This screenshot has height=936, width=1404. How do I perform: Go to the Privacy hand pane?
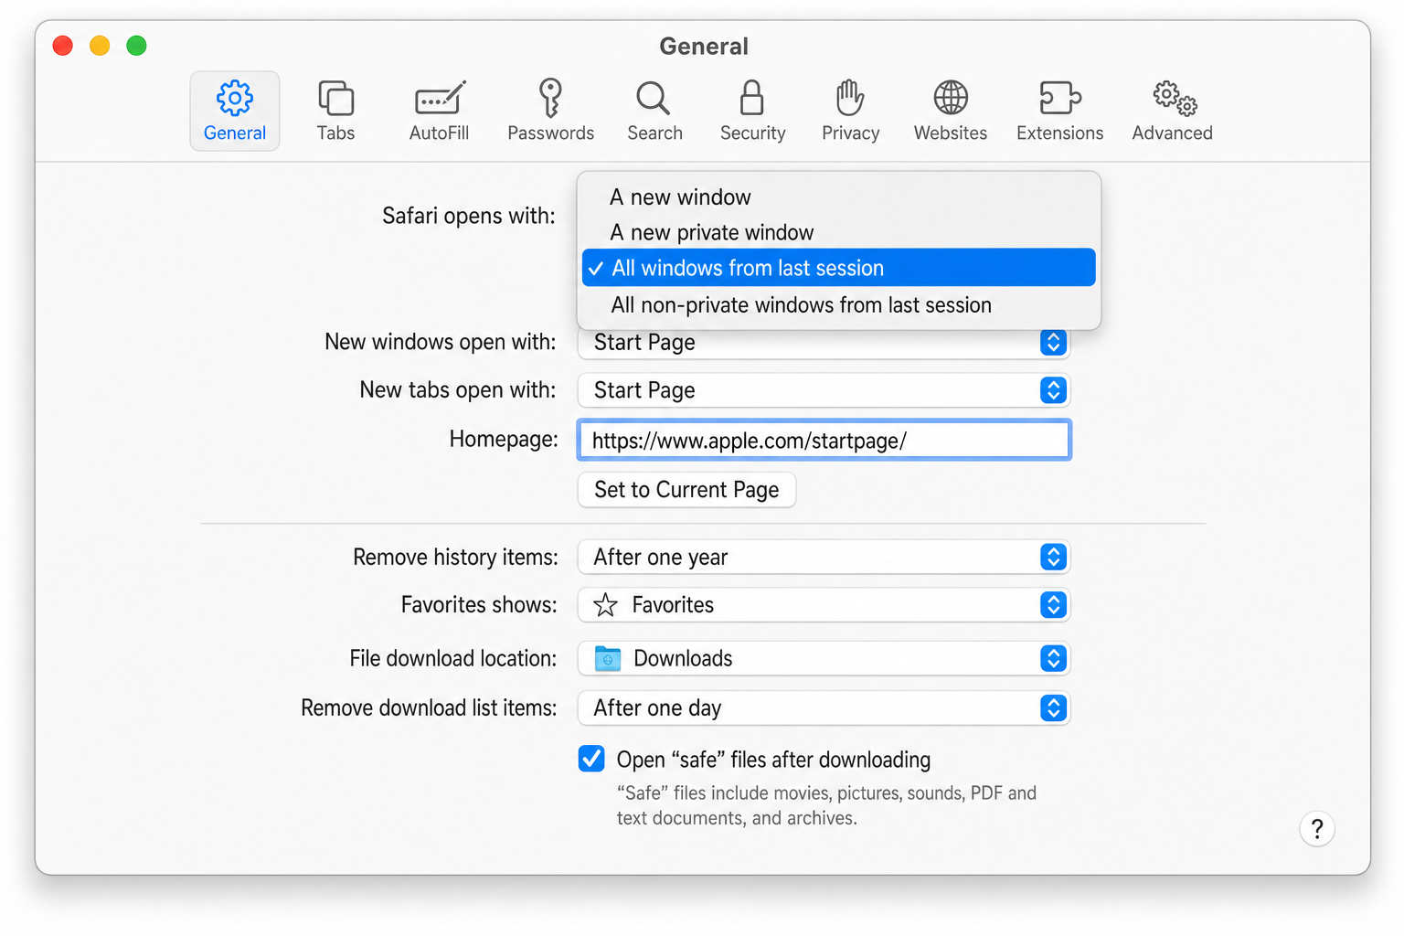coord(850,112)
